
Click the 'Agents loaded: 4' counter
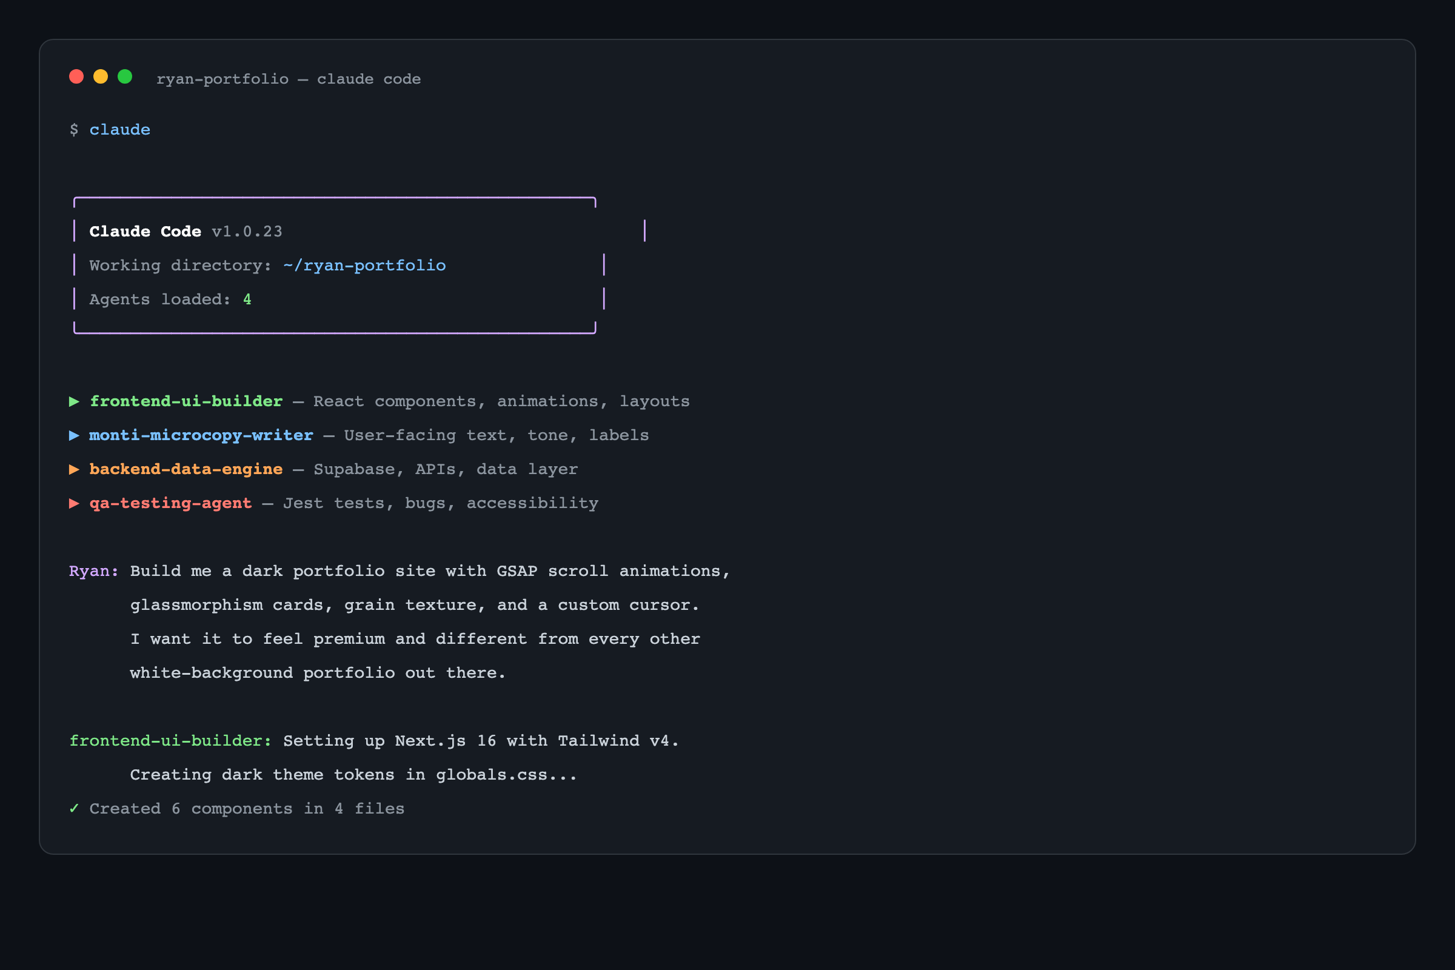[170, 299]
